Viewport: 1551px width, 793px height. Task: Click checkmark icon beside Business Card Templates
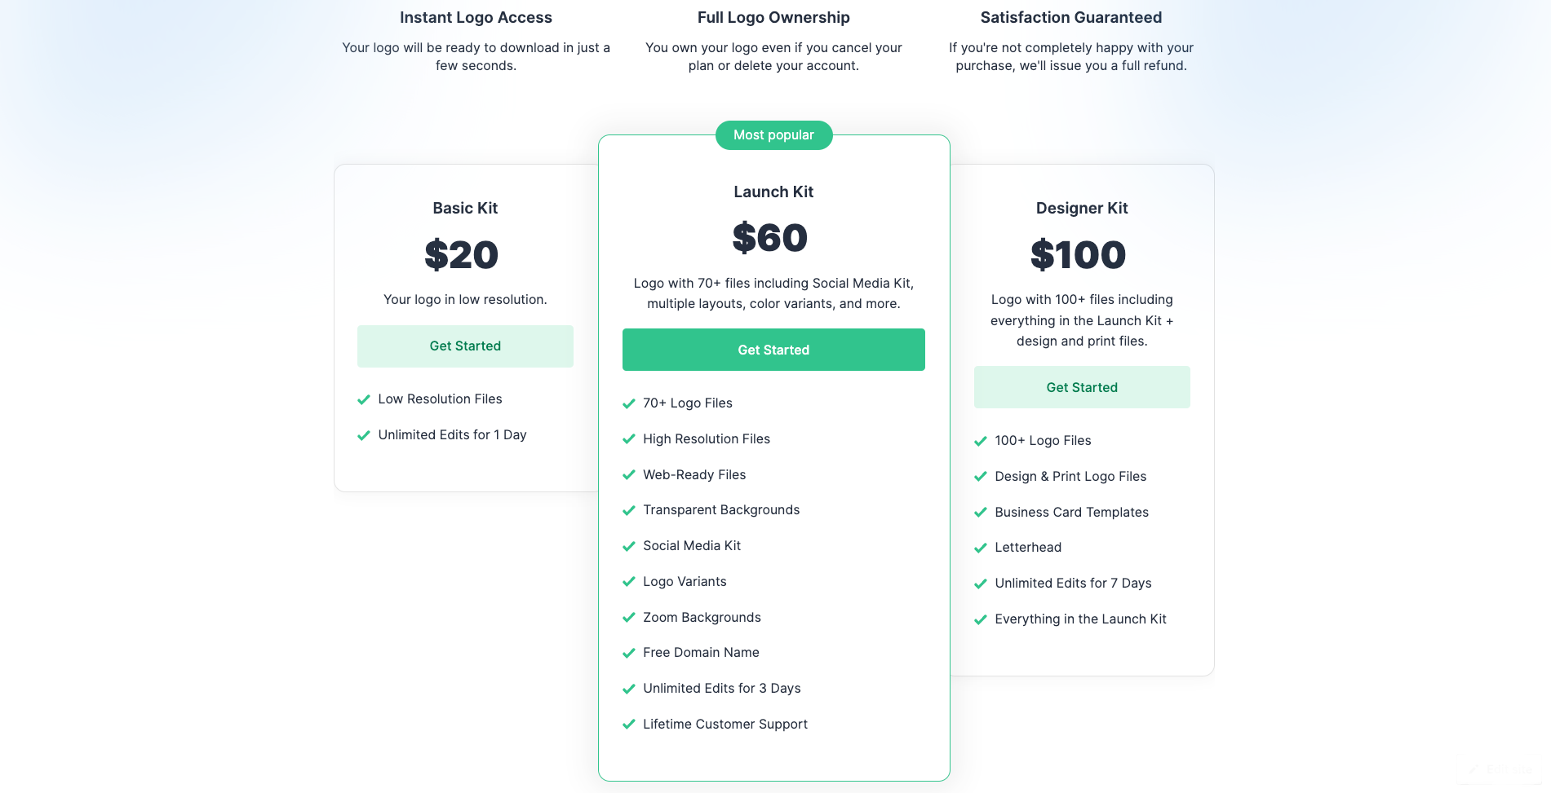click(981, 513)
